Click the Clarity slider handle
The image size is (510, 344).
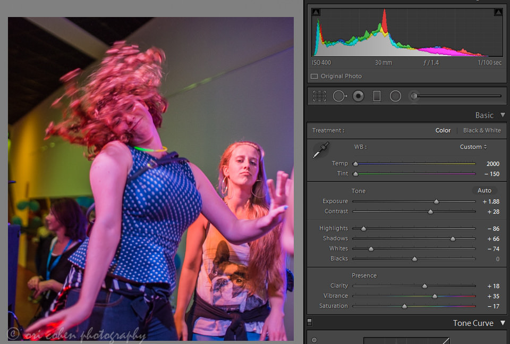tap(425, 287)
